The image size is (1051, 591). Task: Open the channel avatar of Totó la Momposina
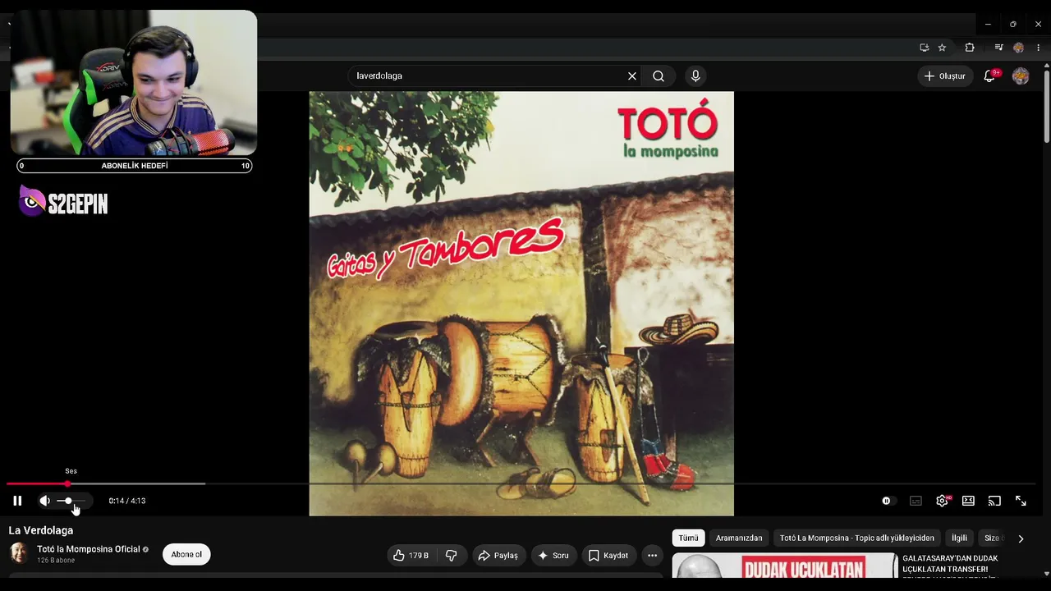pyautogui.click(x=19, y=553)
